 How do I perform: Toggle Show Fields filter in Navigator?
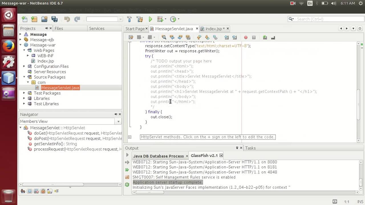click(30, 191)
